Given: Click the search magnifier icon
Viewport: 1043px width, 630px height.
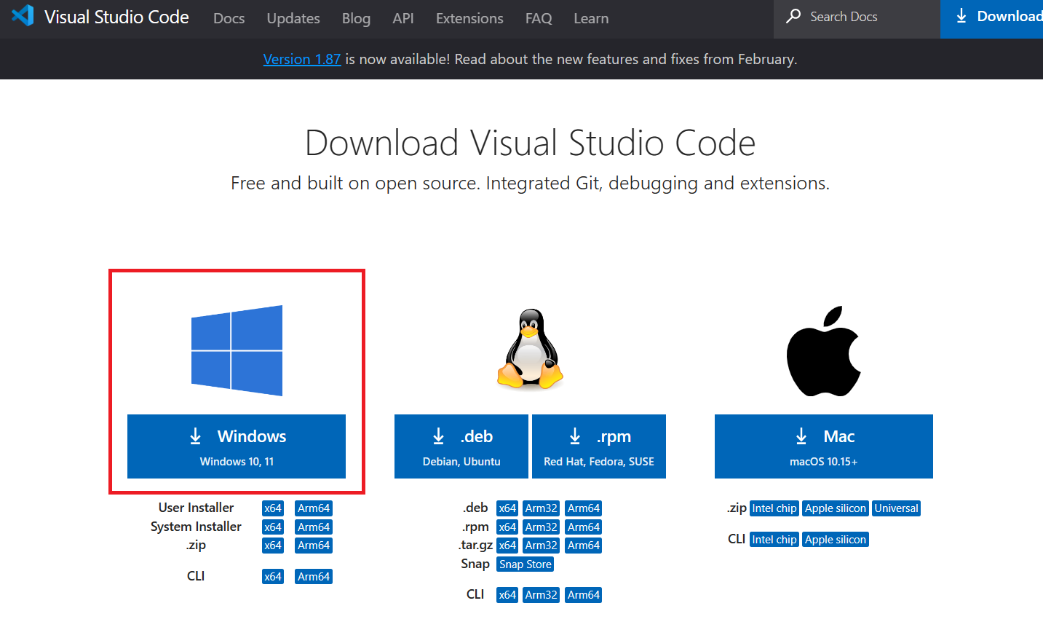Looking at the screenshot, I should tap(793, 16).
